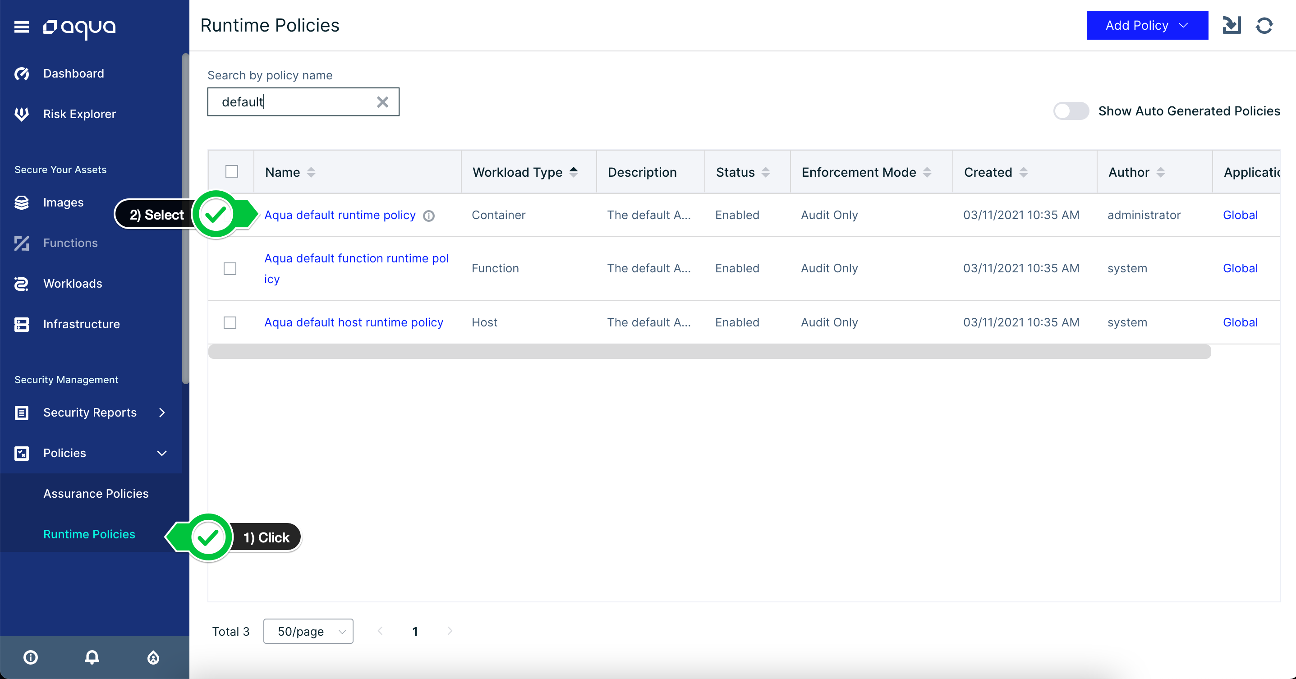Check the Aqua default host runtime policy checkbox
The height and width of the screenshot is (679, 1296).
tap(230, 322)
